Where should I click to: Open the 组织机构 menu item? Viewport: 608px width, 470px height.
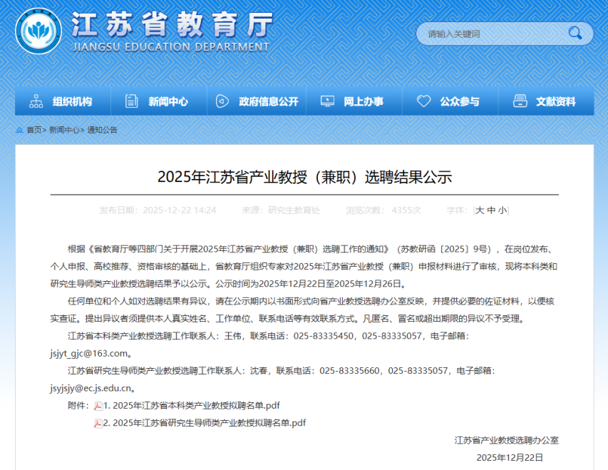coord(72,101)
